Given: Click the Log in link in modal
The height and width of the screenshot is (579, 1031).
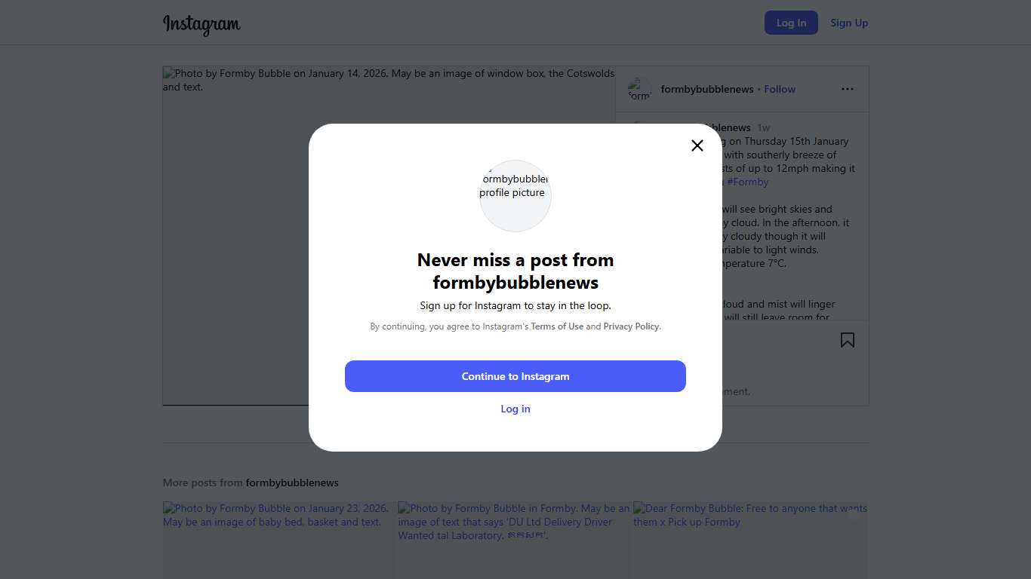Looking at the screenshot, I should point(515,409).
